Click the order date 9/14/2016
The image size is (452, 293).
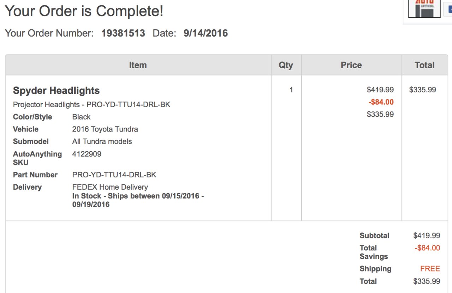tap(206, 33)
